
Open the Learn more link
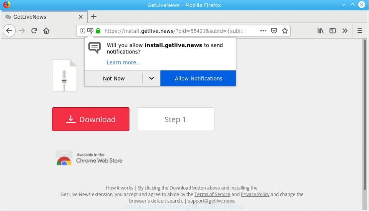[x=123, y=62]
